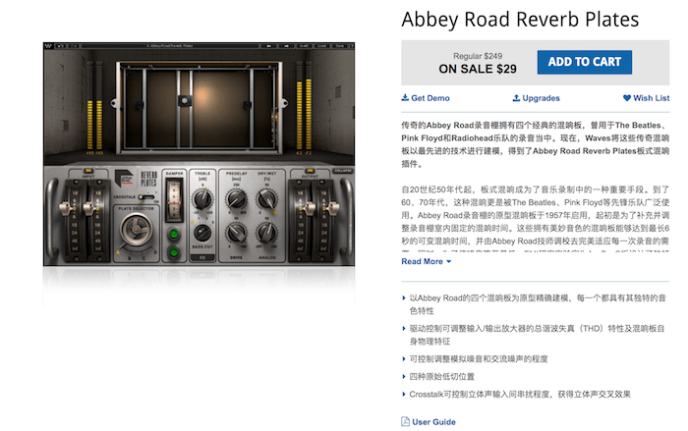Click the Get Demo download icon
This screenshot has width=688, height=431.
point(405,97)
